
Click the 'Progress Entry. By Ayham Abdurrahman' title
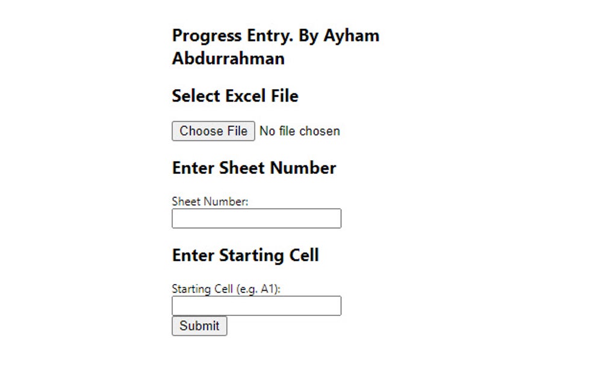pyautogui.click(x=275, y=47)
